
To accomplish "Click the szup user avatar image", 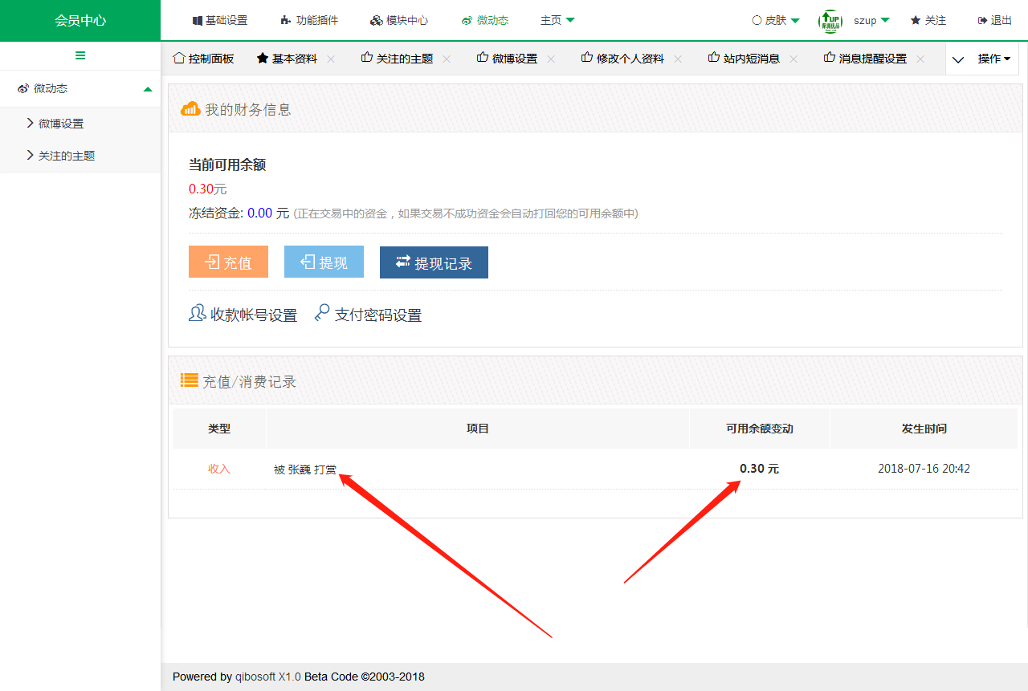I will pyautogui.click(x=830, y=21).
